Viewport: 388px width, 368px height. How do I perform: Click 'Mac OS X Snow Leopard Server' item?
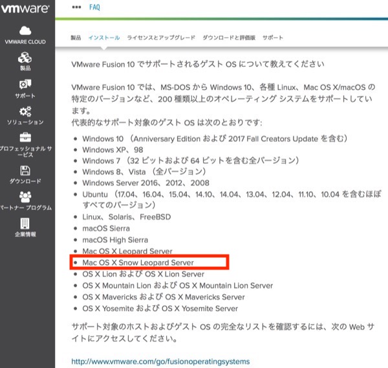click(x=138, y=262)
